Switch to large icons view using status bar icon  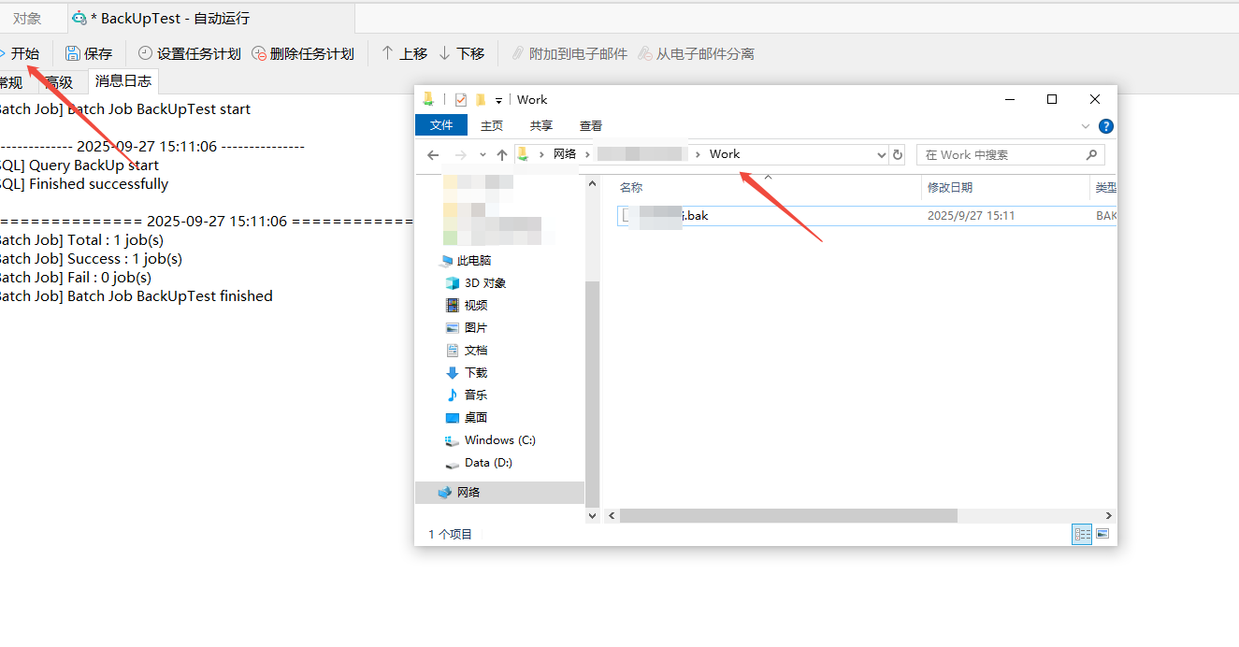[x=1102, y=534]
